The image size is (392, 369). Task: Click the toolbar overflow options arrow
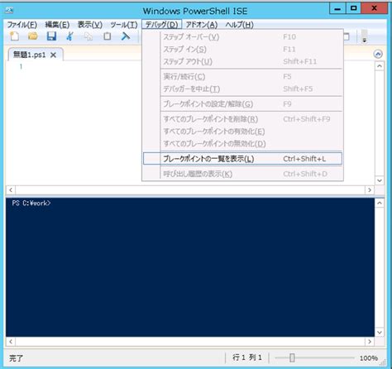tap(364, 36)
